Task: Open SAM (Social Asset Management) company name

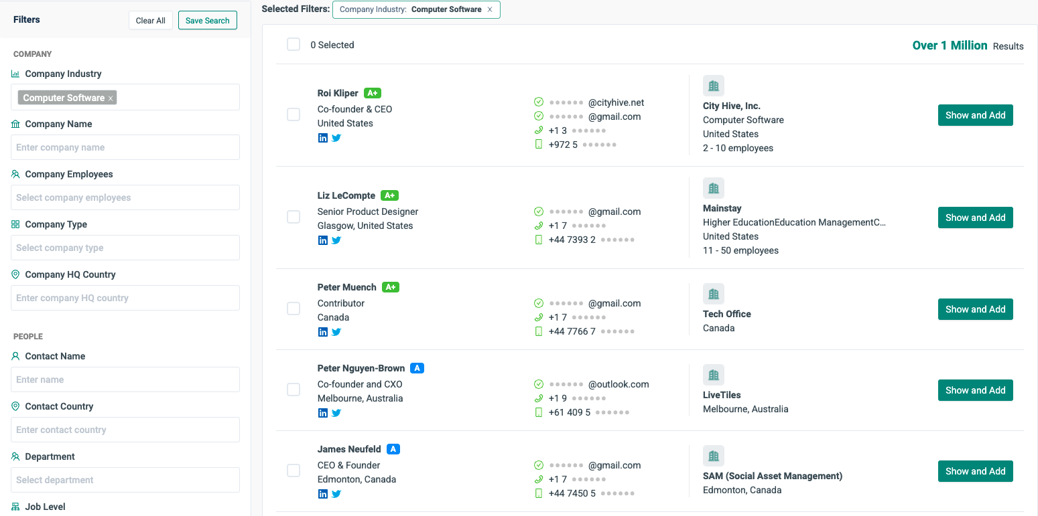Action: pyautogui.click(x=773, y=476)
